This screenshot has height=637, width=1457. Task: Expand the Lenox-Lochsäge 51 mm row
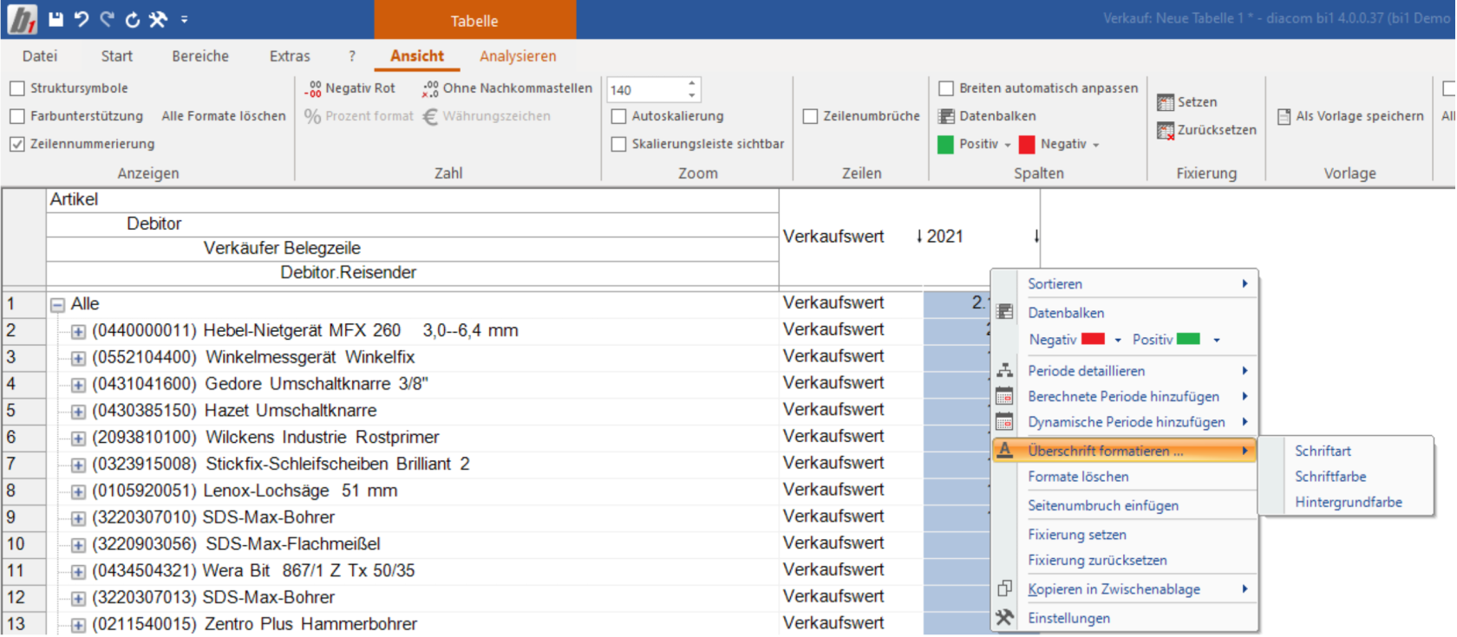pos(78,492)
